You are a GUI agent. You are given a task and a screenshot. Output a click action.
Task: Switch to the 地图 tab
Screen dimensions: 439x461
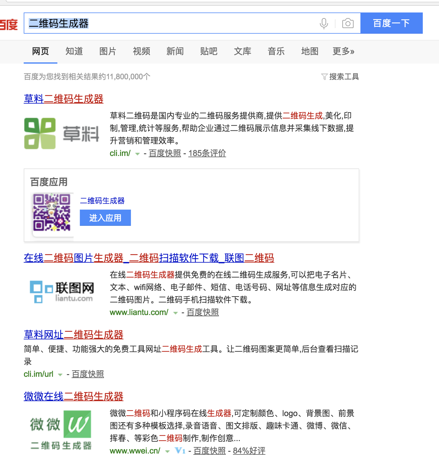(x=310, y=51)
